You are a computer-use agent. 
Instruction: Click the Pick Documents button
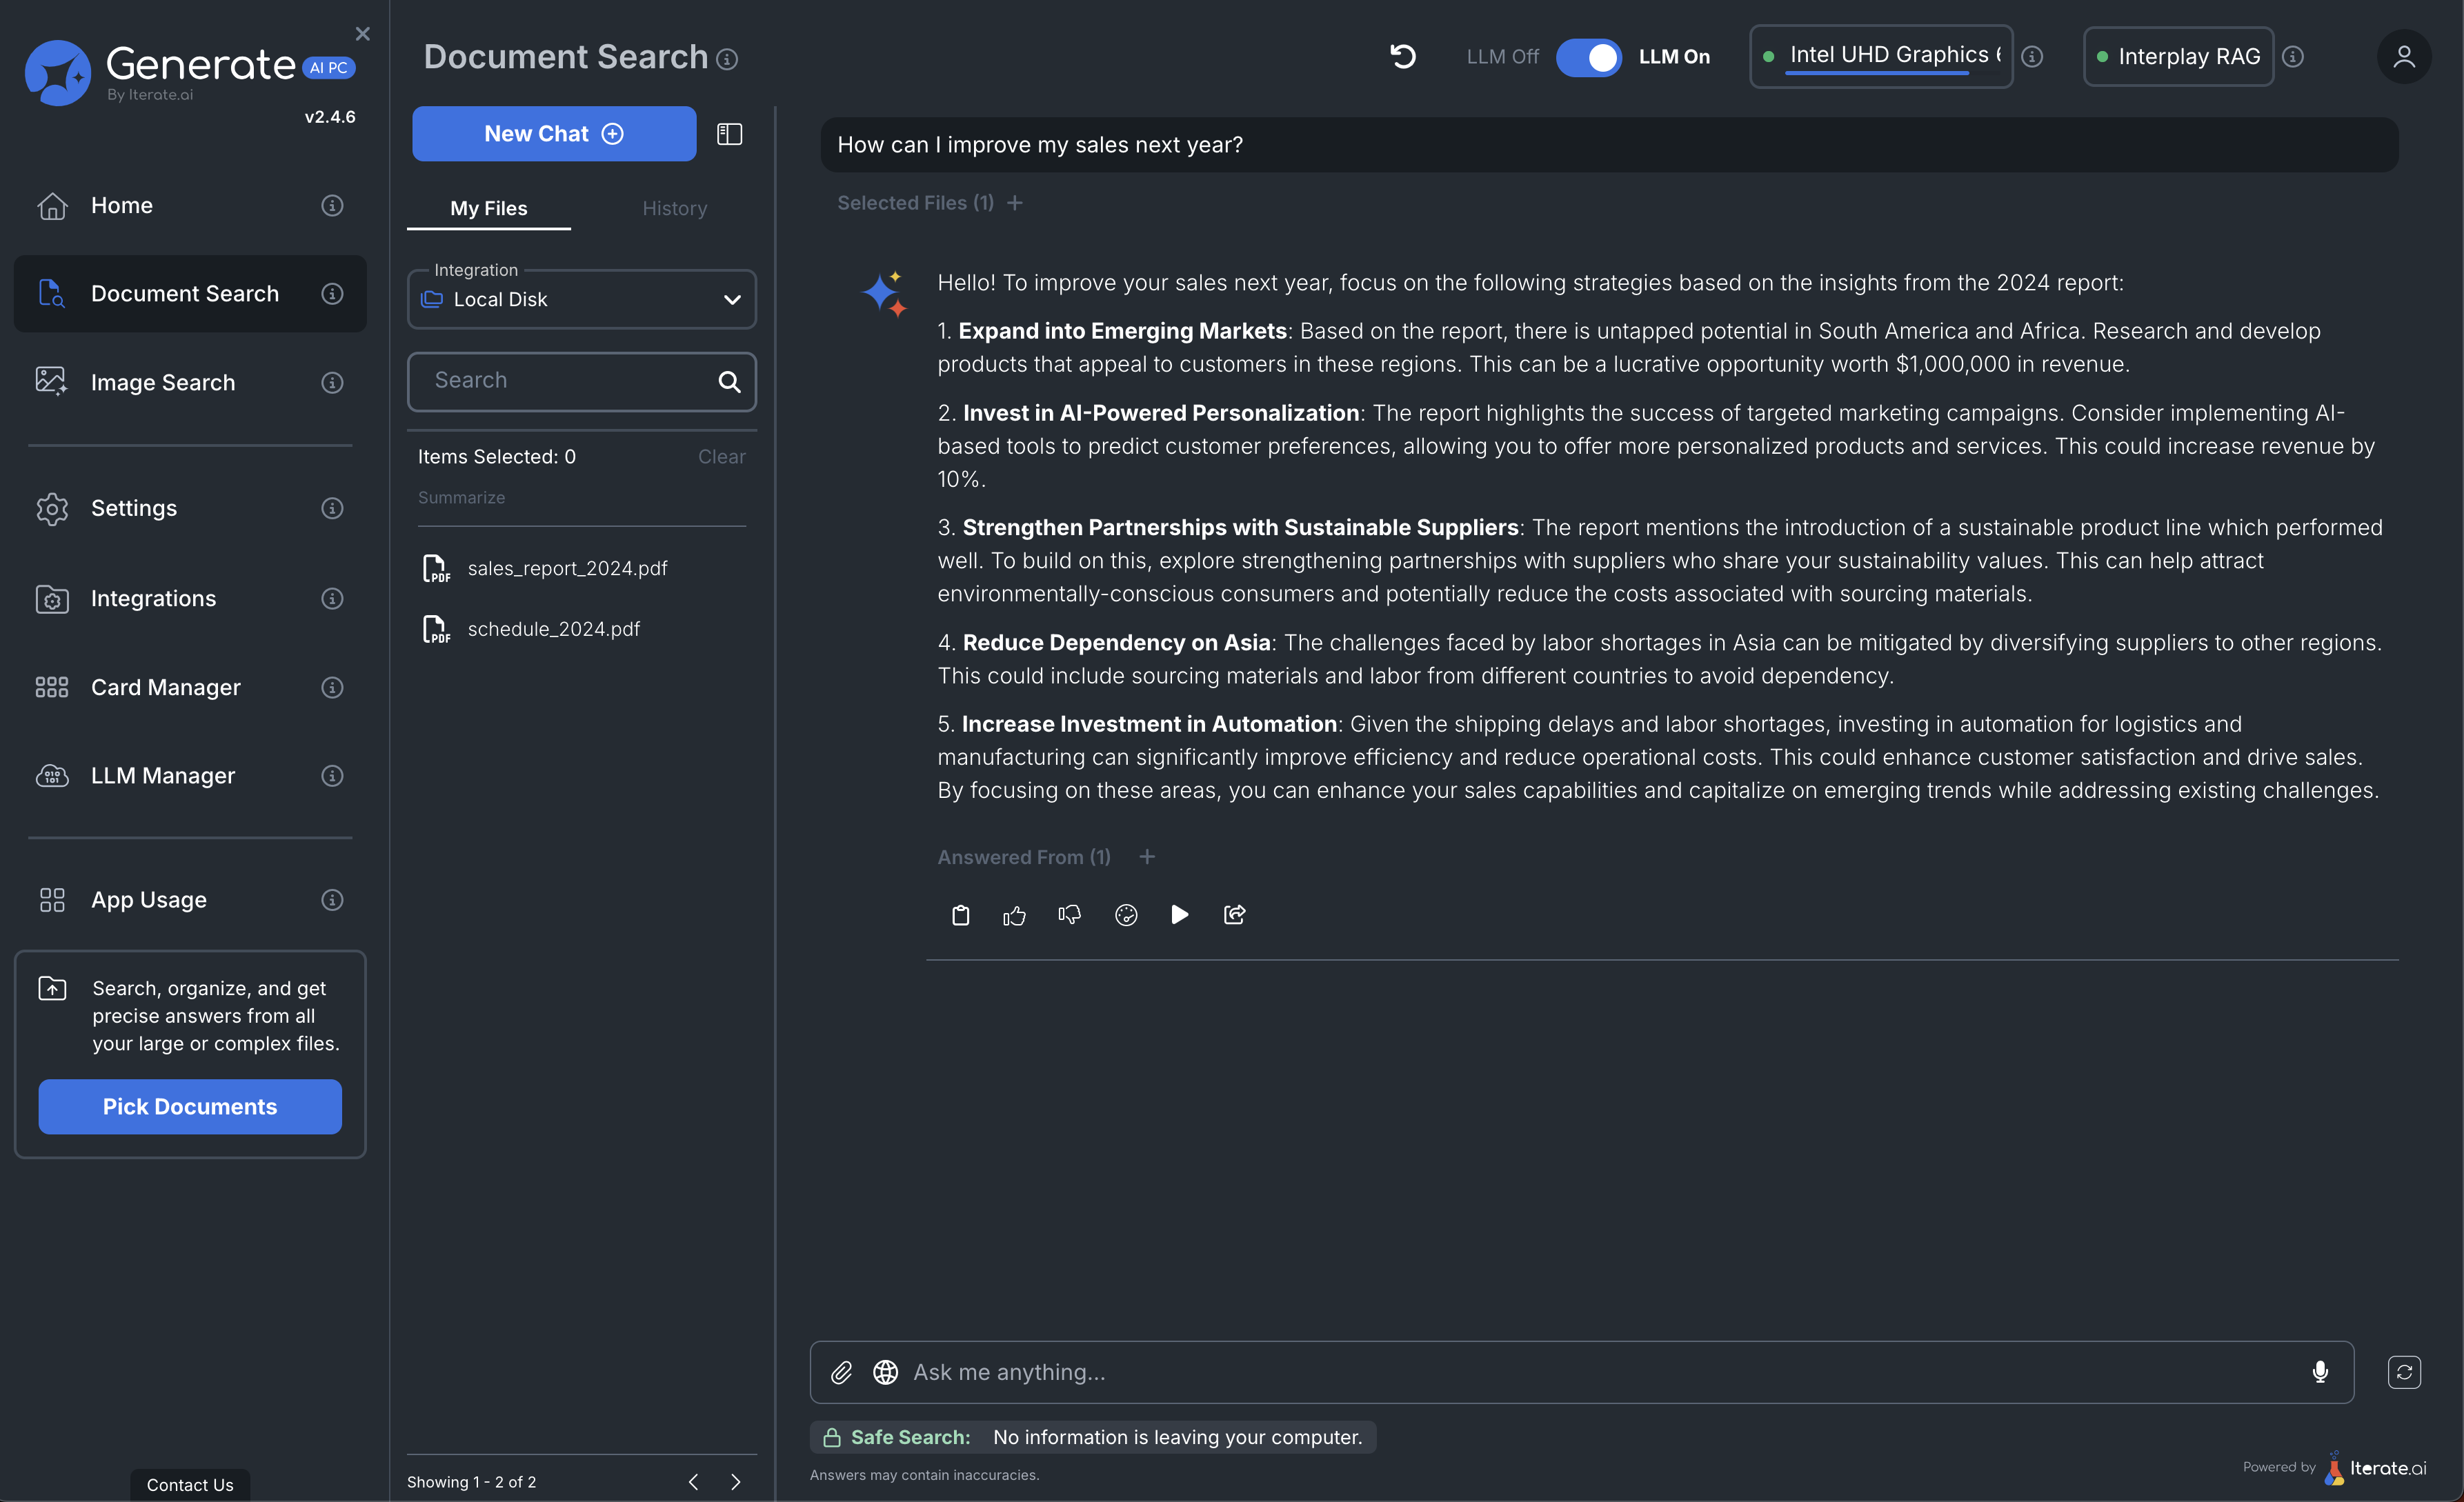(190, 1106)
